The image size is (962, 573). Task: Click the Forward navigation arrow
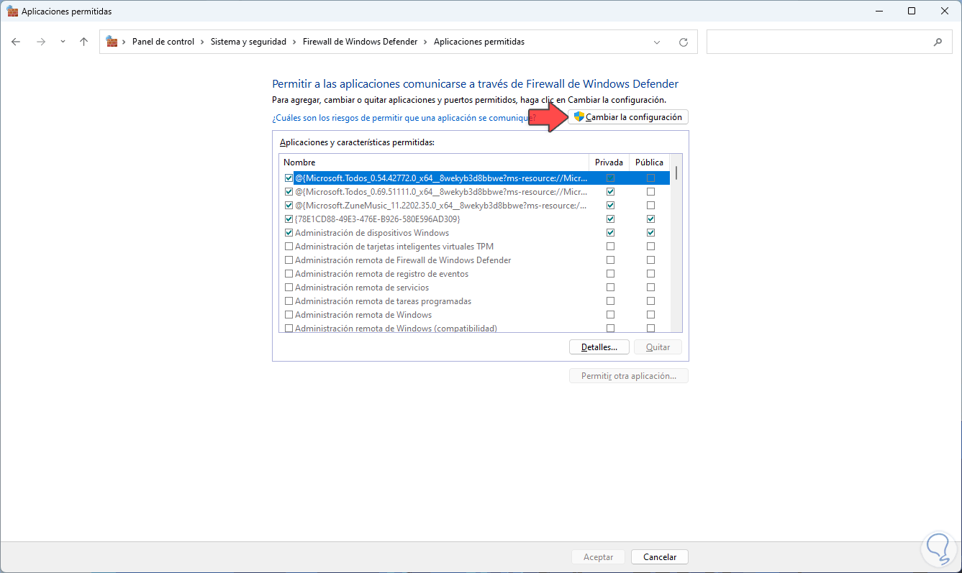(x=41, y=42)
